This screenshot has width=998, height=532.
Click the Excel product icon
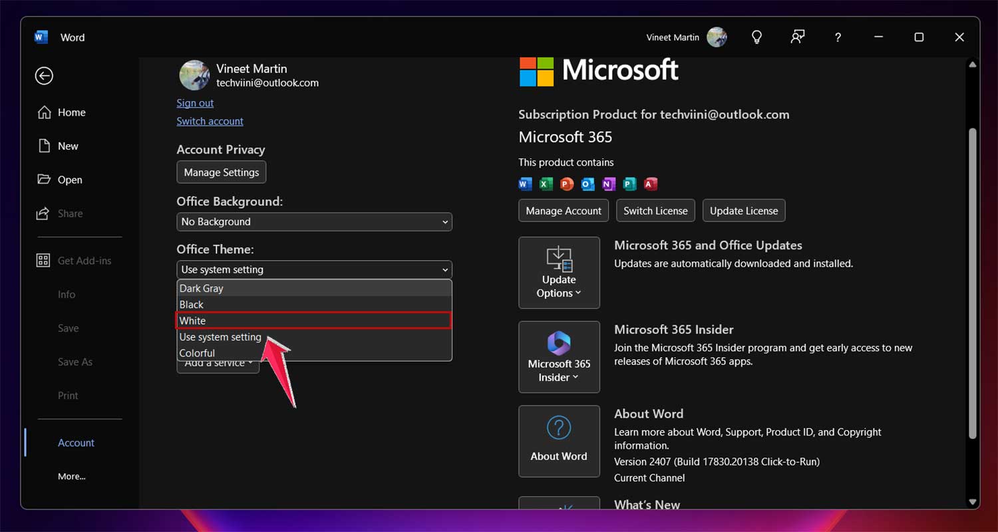pyautogui.click(x=546, y=184)
